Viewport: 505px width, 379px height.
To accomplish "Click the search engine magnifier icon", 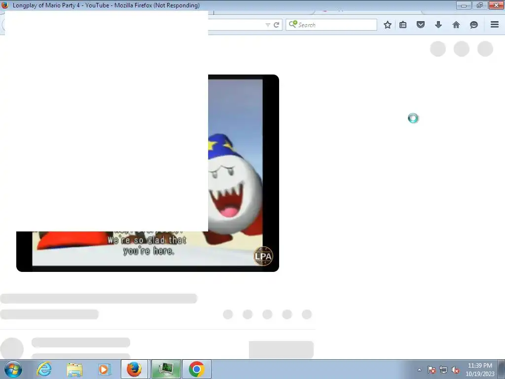I will [x=293, y=24].
